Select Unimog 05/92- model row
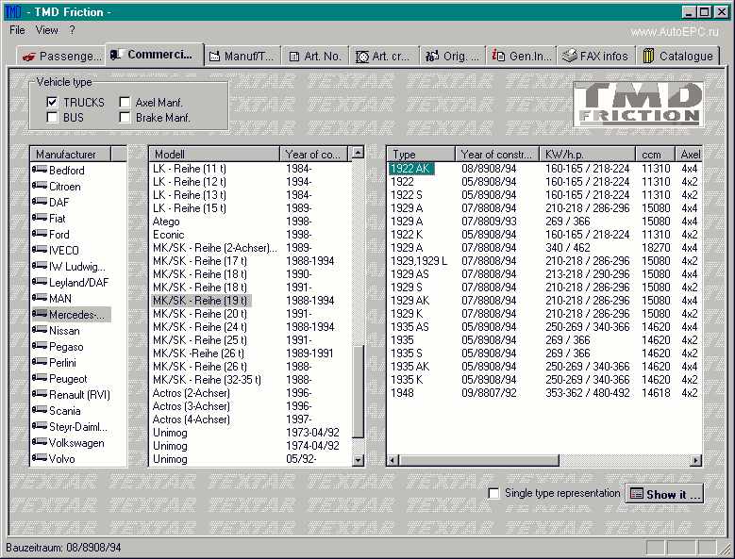 coord(250,459)
